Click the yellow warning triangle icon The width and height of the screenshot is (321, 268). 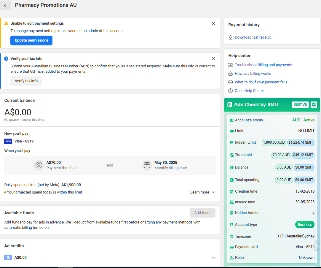point(6,23)
